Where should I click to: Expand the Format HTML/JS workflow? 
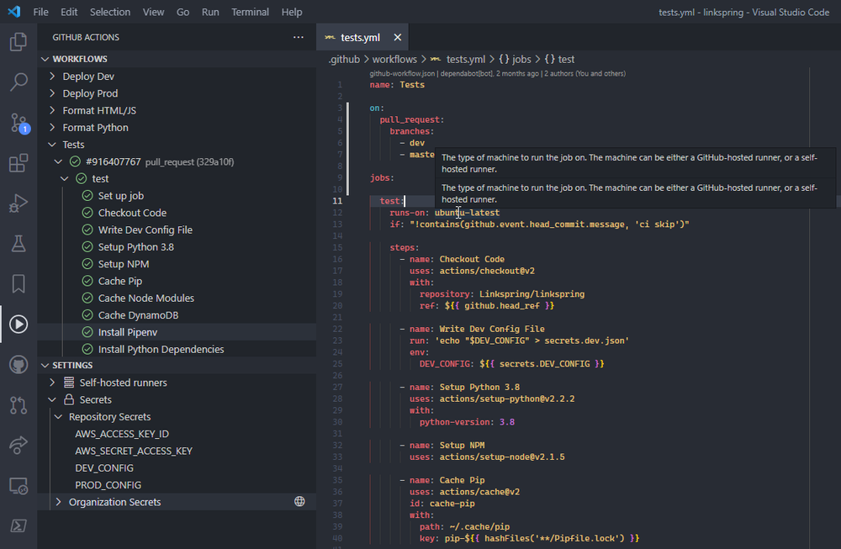(52, 110)
